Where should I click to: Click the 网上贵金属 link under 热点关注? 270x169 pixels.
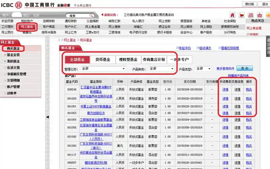pos(254,28)
